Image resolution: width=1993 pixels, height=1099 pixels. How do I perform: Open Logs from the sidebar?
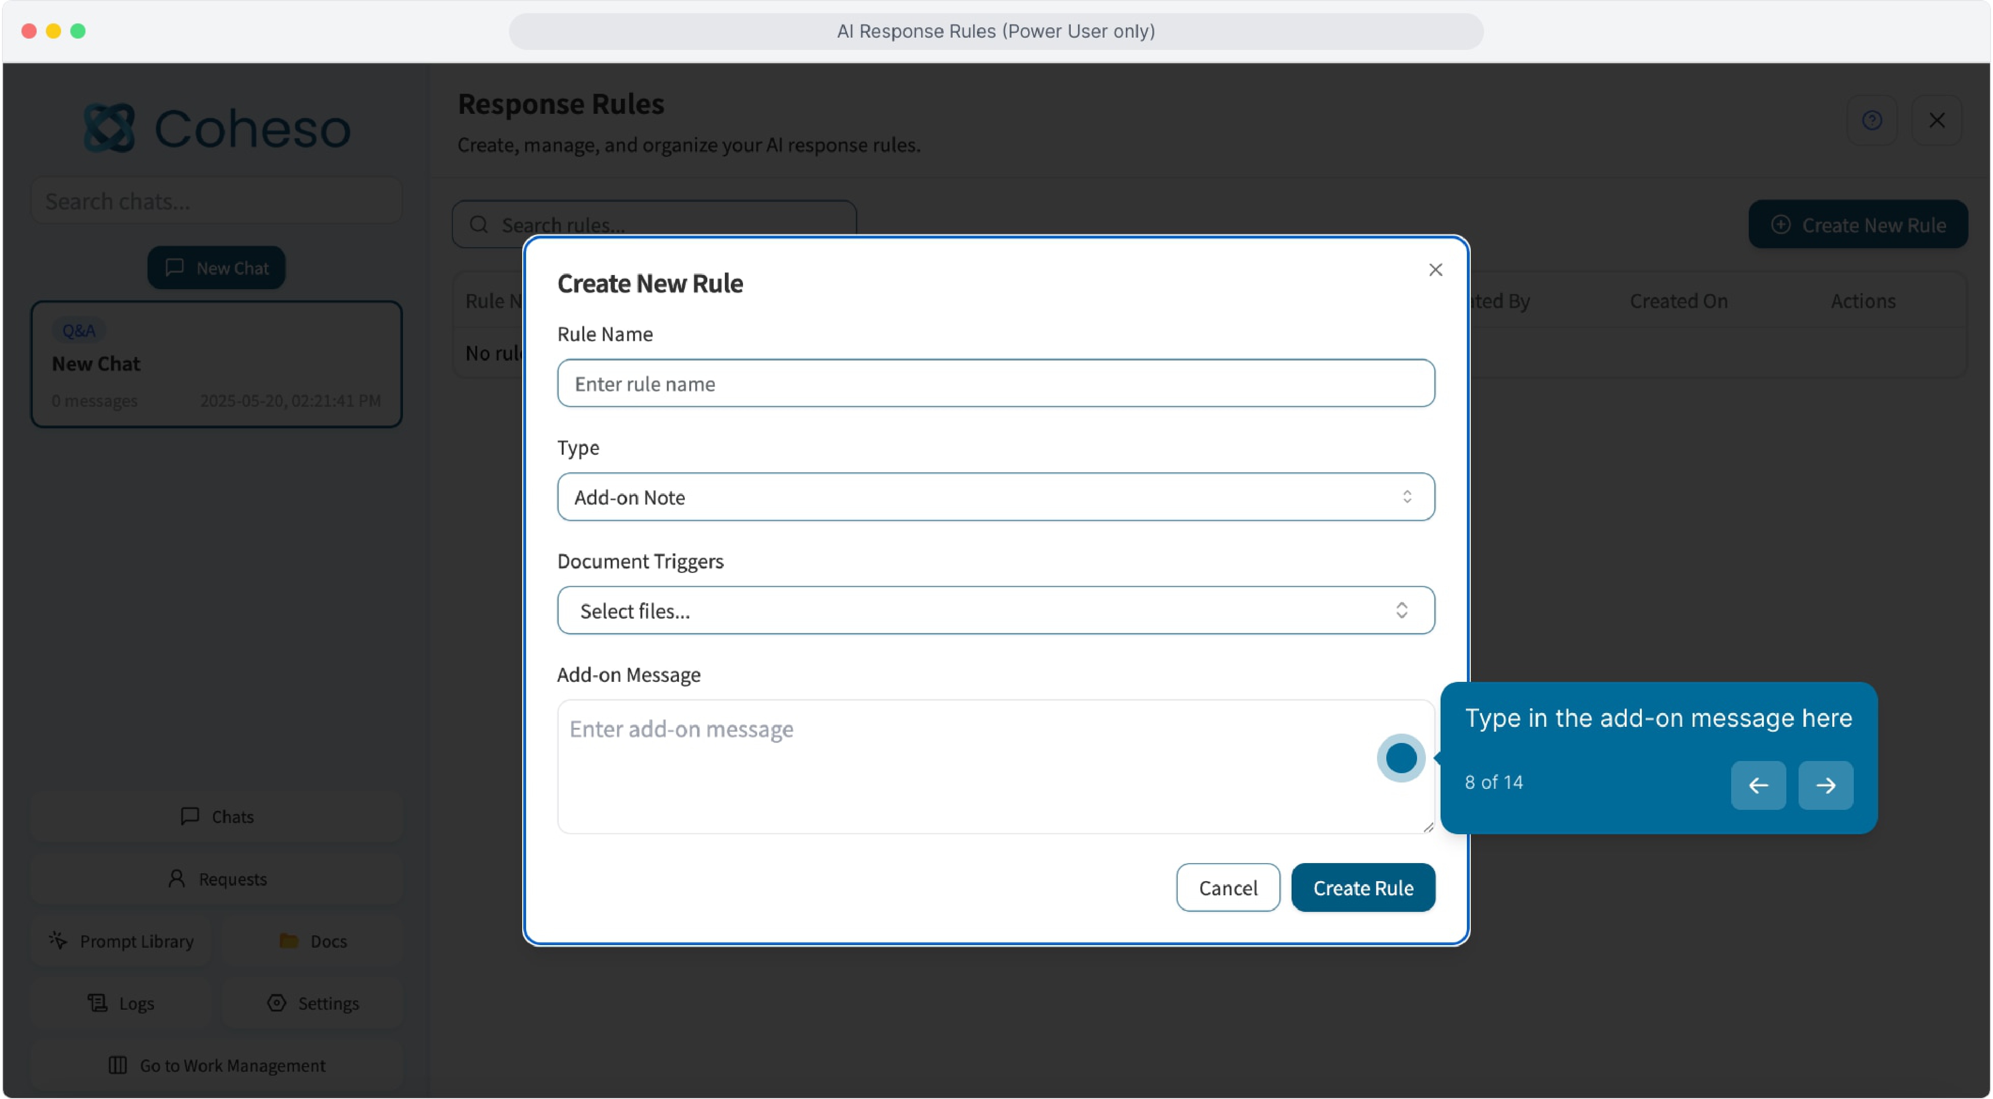coord(122,1003)
